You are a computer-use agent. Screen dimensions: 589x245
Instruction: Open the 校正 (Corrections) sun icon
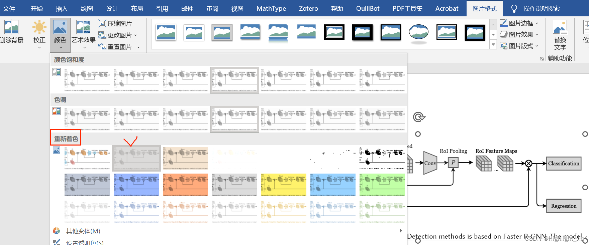(x=39, y=27)
